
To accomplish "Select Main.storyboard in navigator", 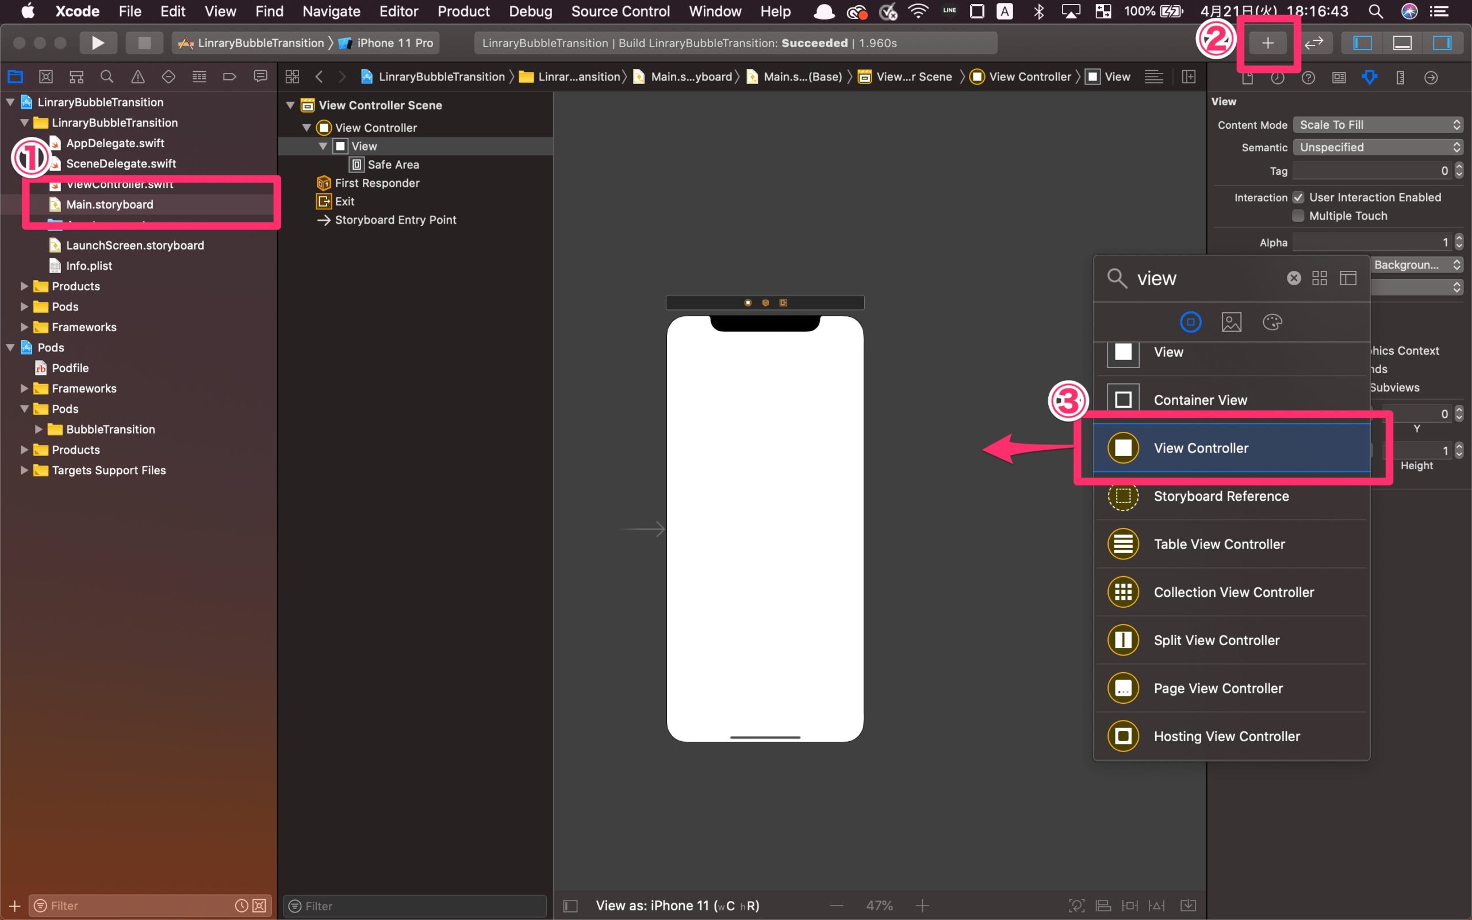I will (x=139, y=205).
